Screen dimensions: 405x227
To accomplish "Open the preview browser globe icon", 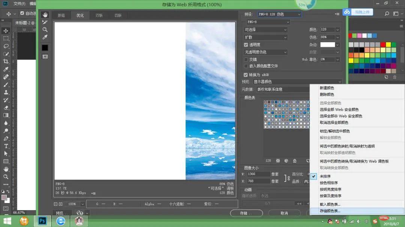I will [80, 213].
